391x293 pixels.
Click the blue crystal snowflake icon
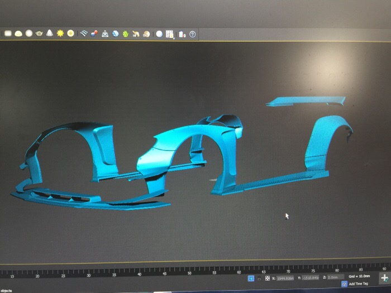[x=115, y=33]
